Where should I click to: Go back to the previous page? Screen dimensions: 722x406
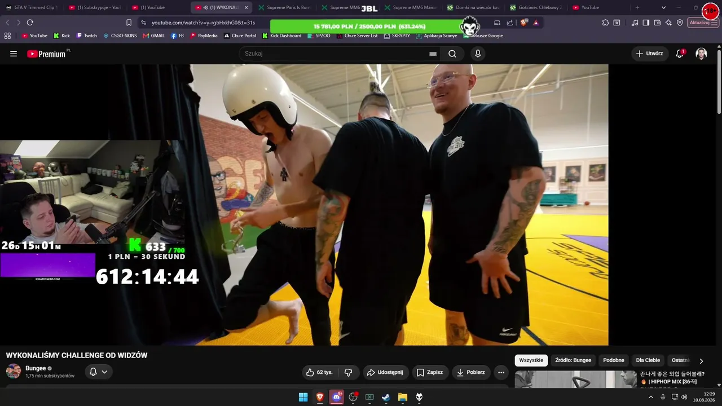(7, 23)
